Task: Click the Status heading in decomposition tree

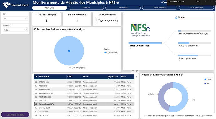Action: pos(182,17)
